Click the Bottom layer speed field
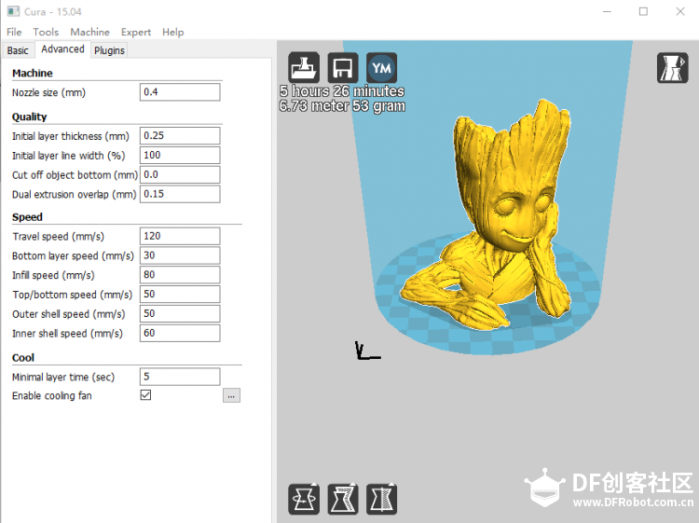The height and width of the screenshot is (523, 699). 180,255
